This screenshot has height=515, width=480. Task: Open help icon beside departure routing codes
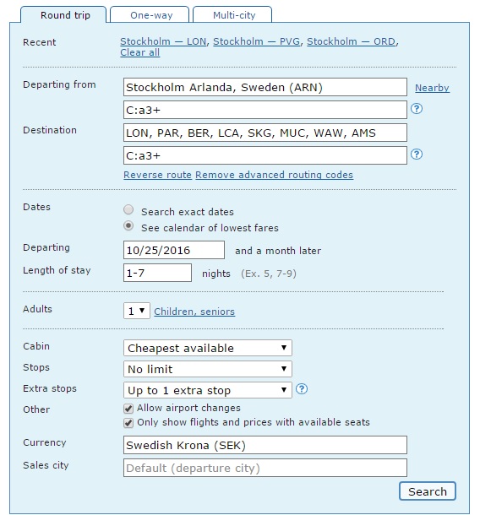(x=417, y=109)
